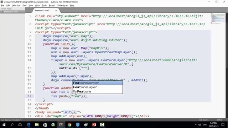This screenshot has height=128, width=228.
Task: Open Task View on the taskbar
Action: [20, 125]
